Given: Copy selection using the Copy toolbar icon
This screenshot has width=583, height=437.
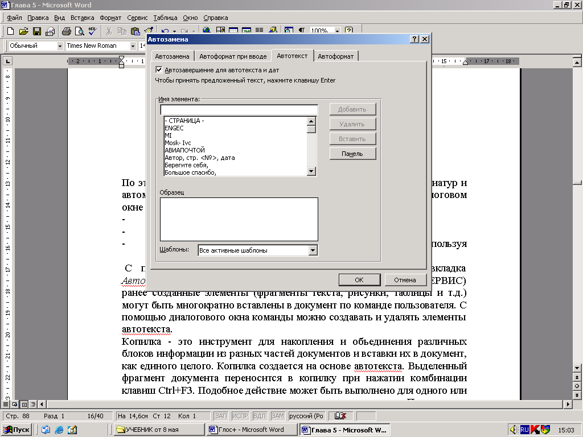Looking at the screenshot, I should click(x=122, y=31).
